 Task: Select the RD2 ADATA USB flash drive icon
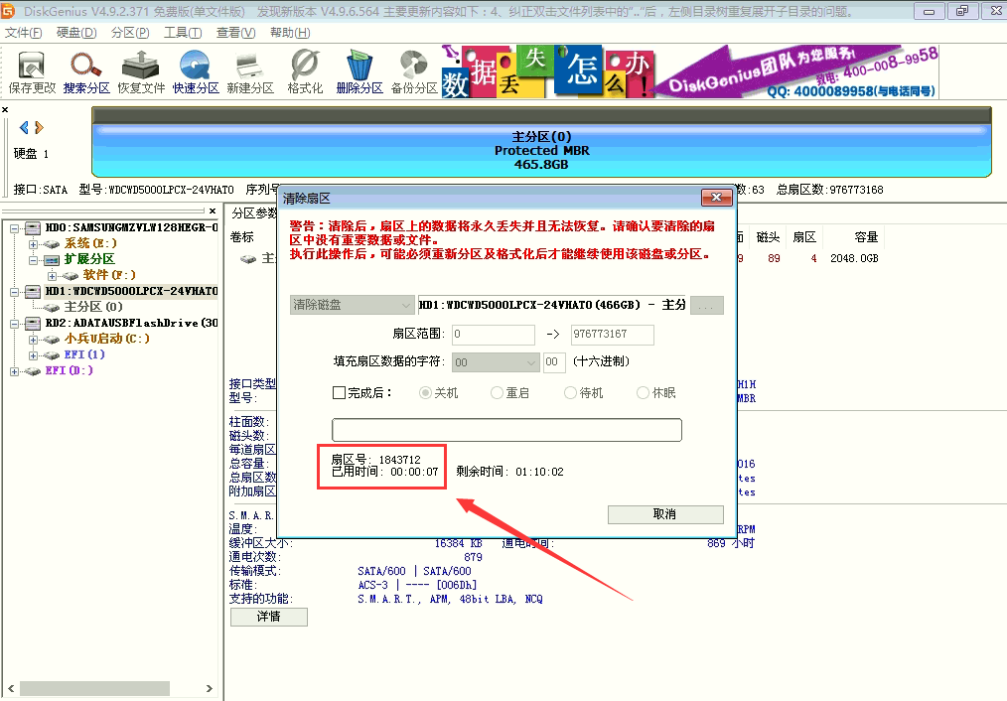pos(33,323)
